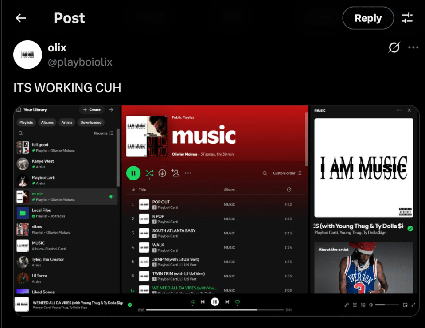Search within Your Library
The image size is (425, 328).
pyautogui.click(x=20, y=133)
